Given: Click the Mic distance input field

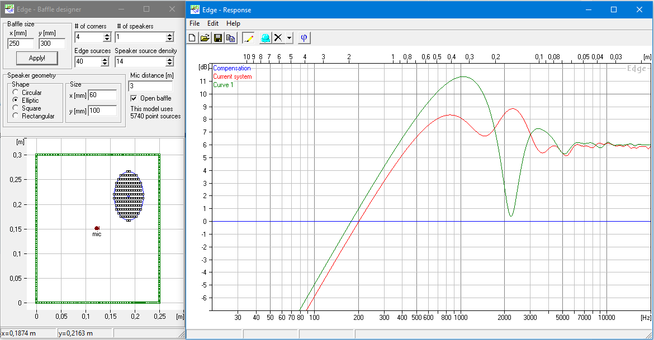Looking at the screenshot, I should tap(150, 86).
